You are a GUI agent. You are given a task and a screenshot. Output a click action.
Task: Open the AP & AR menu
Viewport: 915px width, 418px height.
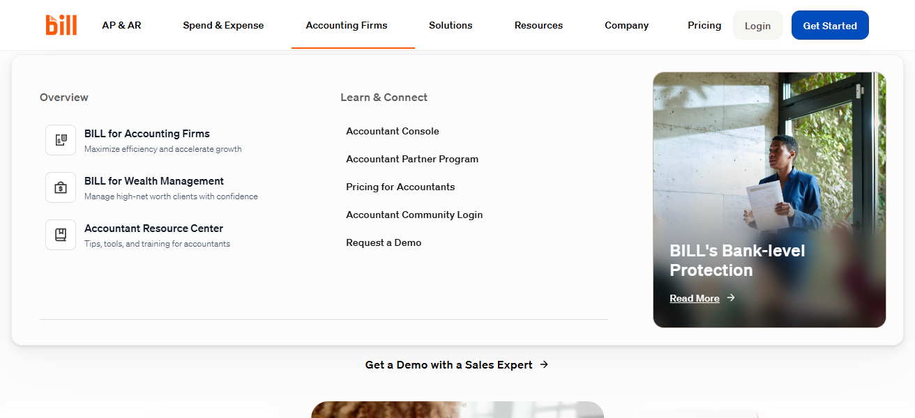click(x=121, y=25)
